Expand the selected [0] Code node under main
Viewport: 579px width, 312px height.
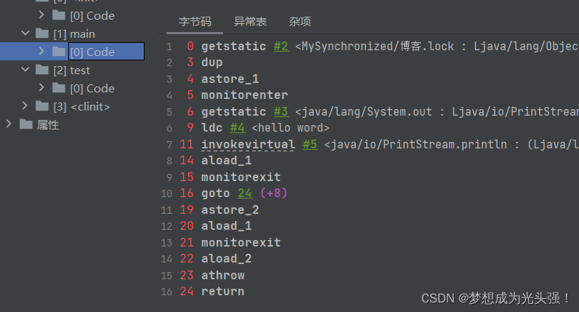[x=41, y=51]
